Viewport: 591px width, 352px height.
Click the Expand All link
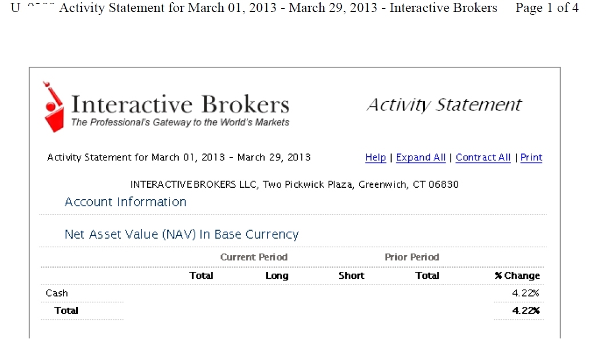(420, 157)
